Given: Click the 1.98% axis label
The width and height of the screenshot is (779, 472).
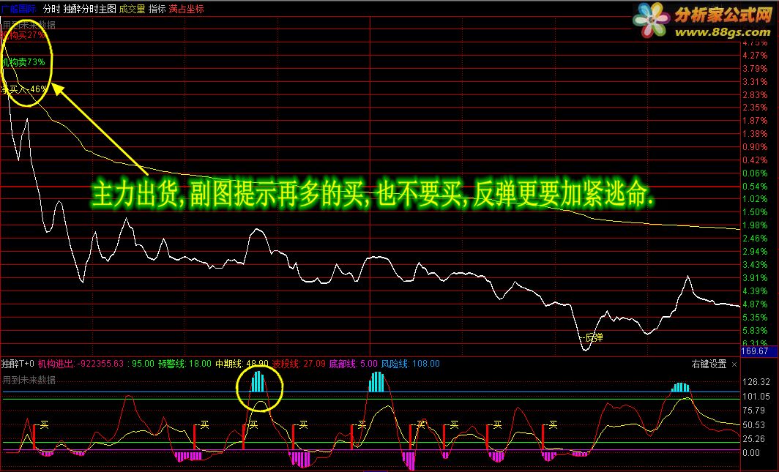Looking at the screenshot, I should coord(755,225).
